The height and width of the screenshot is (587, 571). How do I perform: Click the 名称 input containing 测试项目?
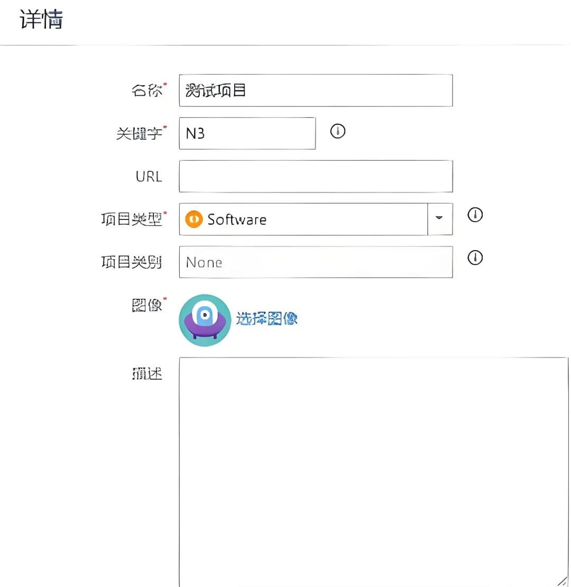pos(316,90)
